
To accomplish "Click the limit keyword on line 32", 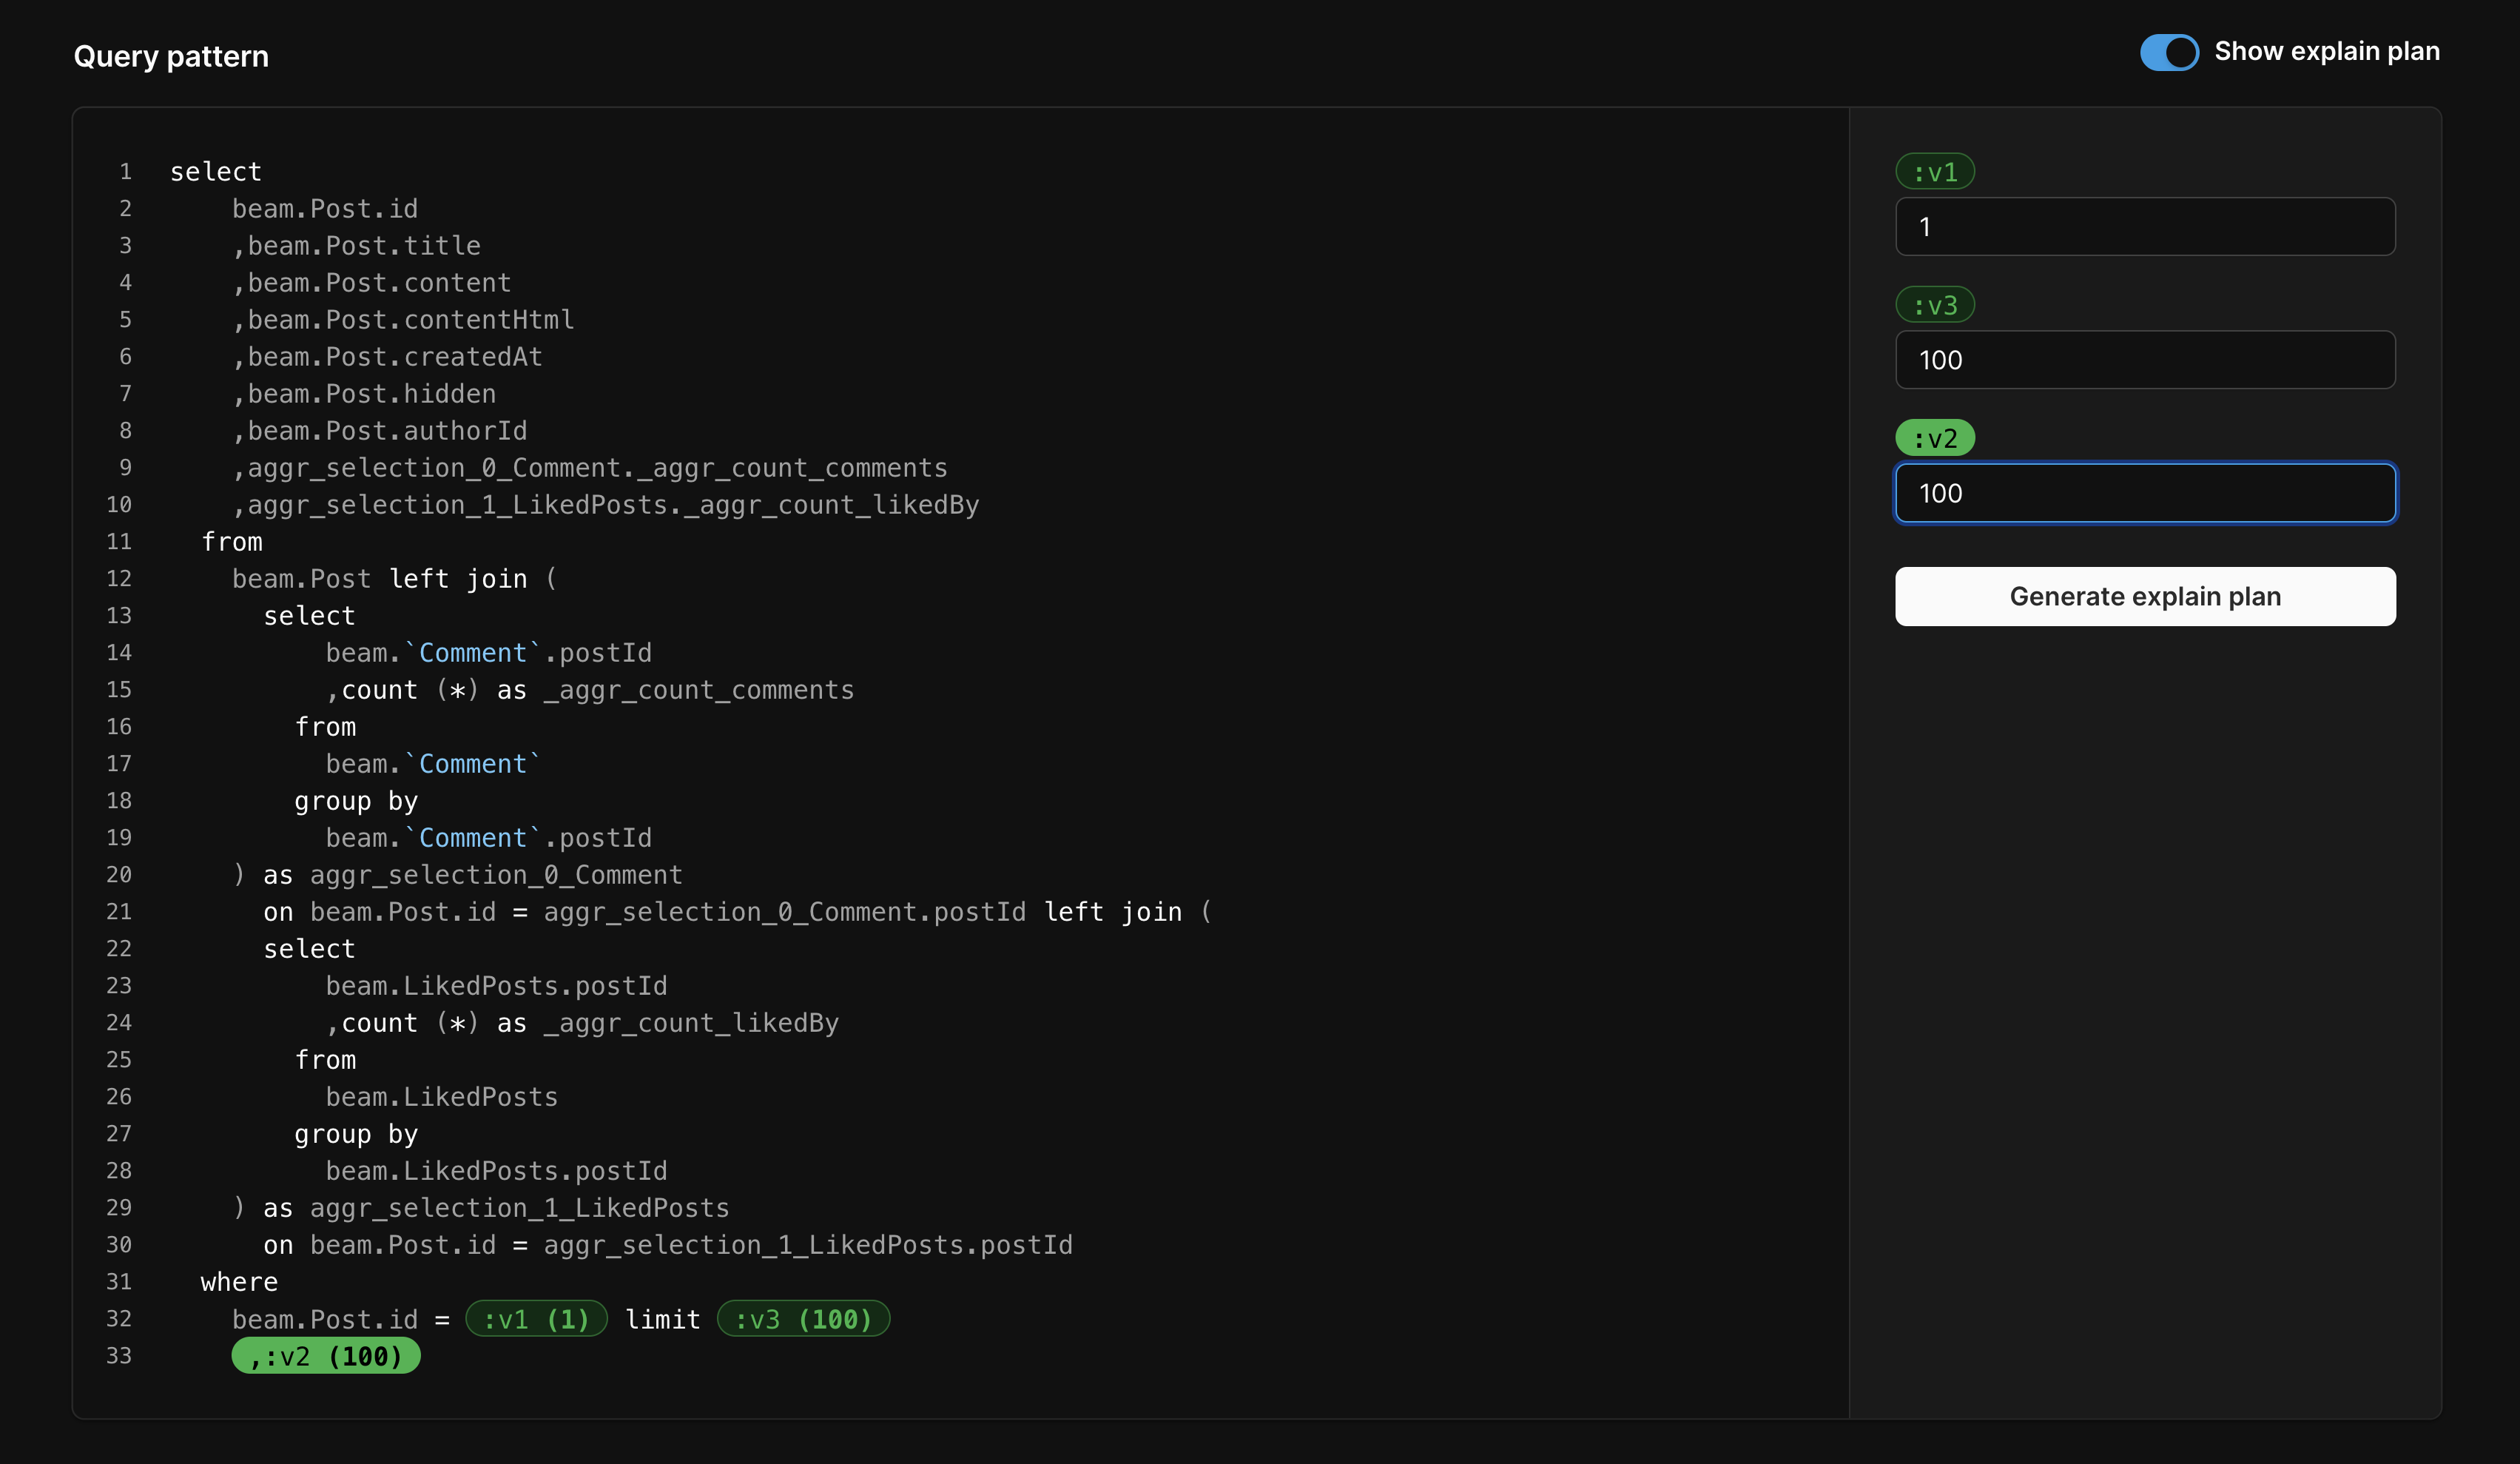I will pyautogui.click(x=662, y=1319).
